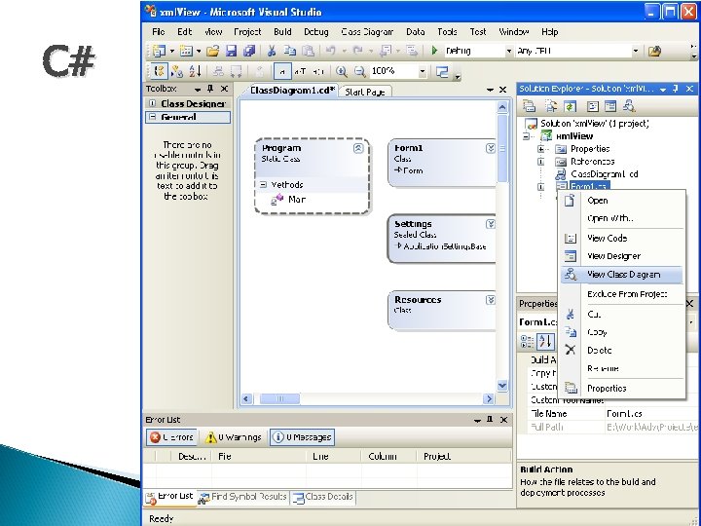This screenshot has width=701, height=526.
Task: Collapse the General toolbox group
Action: tap(152, 117)
